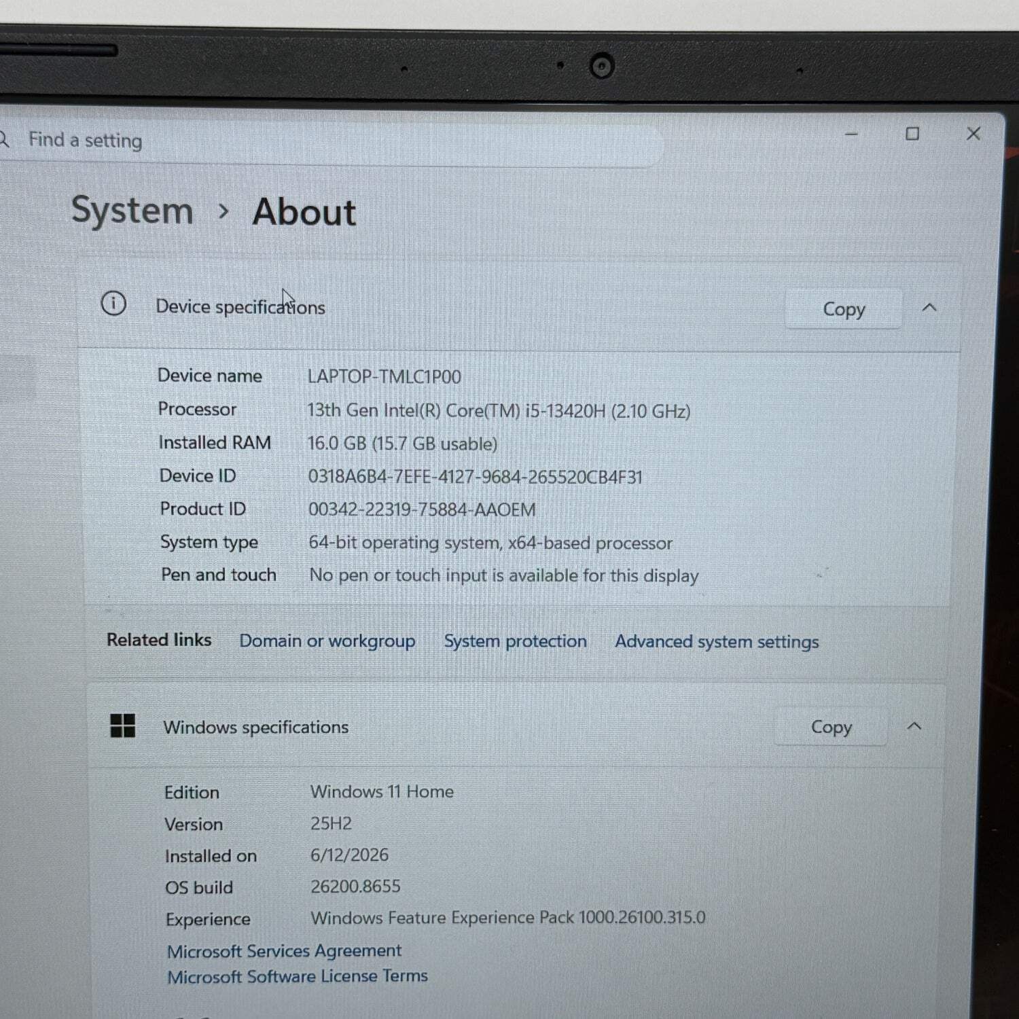The height and width of the screenshot is (1019, 1019).
Task: Collapse the Windows specifications section
Action: click(x=914, y=726)
